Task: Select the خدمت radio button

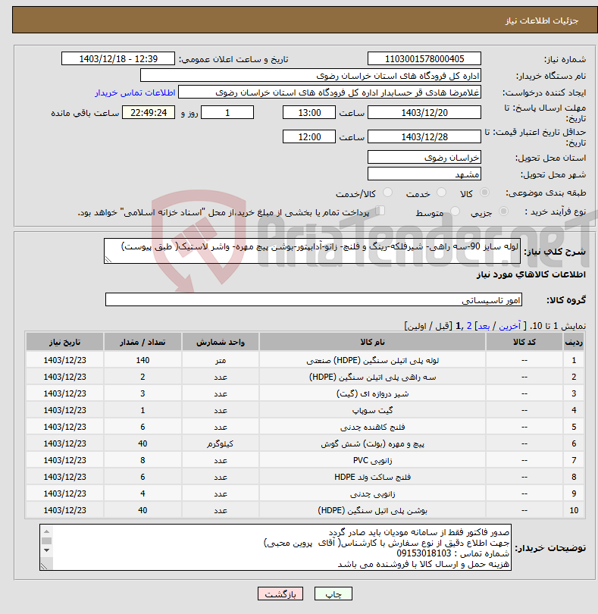Action: (441, 193)
